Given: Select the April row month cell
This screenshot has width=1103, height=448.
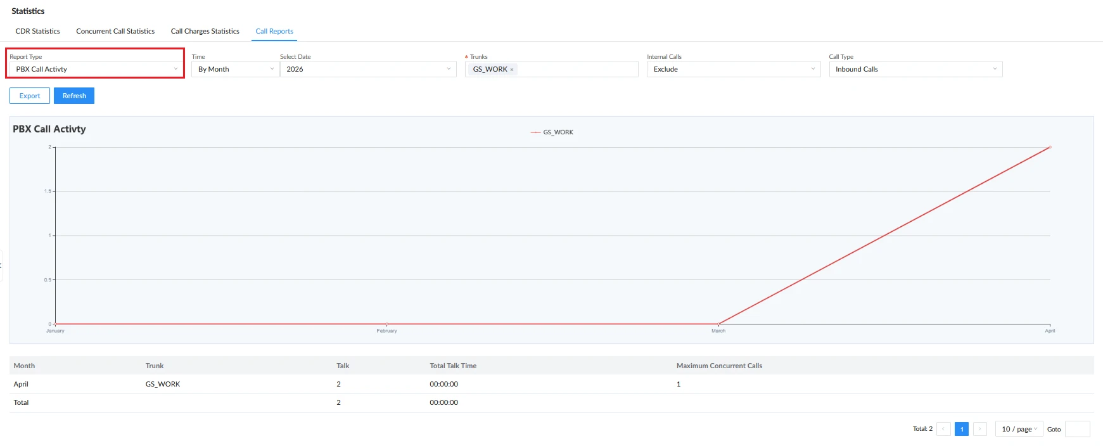Looking at the screenshot, I should [x=21, y=384].
